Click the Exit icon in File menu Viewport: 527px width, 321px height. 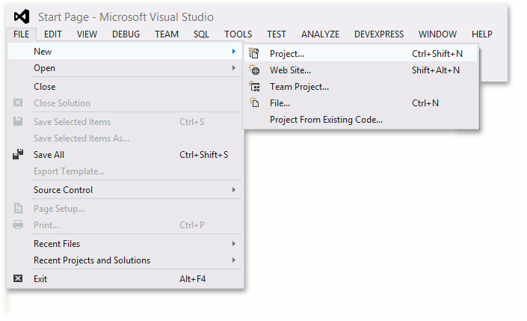coord(19,279)
